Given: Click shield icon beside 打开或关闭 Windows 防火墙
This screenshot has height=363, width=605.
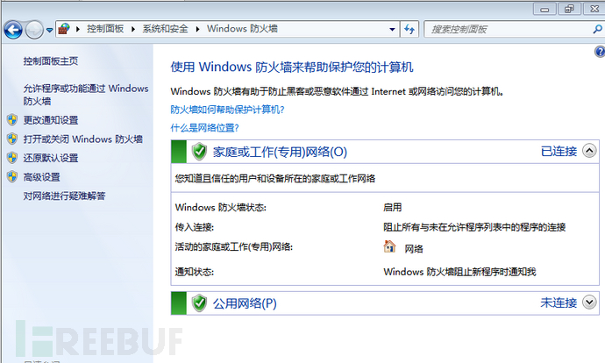Looking at the screenshot, I should pyautogui.click(x=12, y=139).
